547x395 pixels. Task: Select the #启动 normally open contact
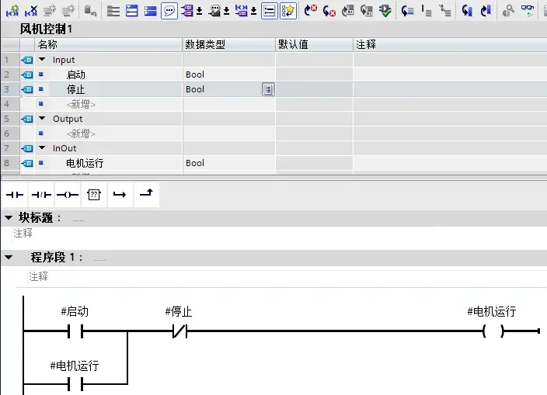point(75,331)
